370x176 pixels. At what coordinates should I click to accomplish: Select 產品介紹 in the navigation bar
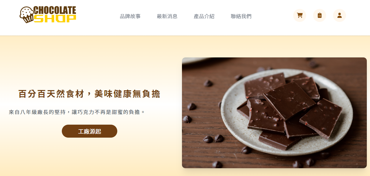204,16
